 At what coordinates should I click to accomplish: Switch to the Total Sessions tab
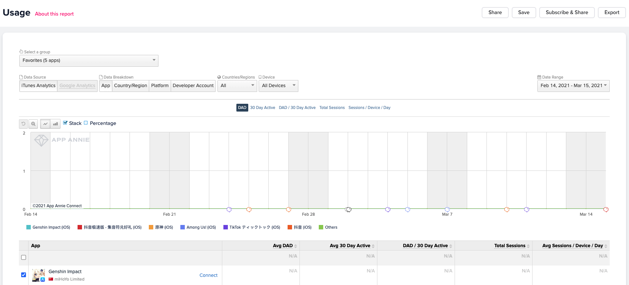coord(332,108)
